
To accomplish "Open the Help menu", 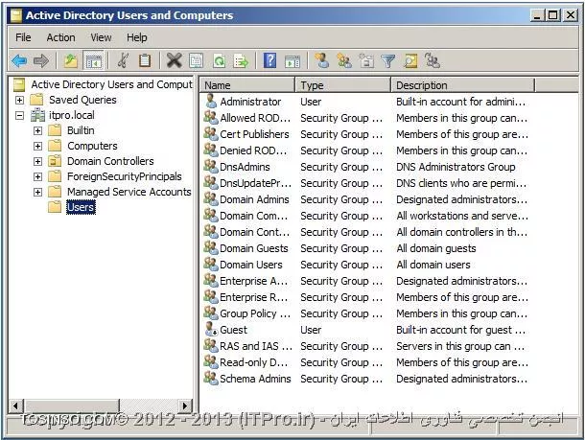I will point(136,37).
